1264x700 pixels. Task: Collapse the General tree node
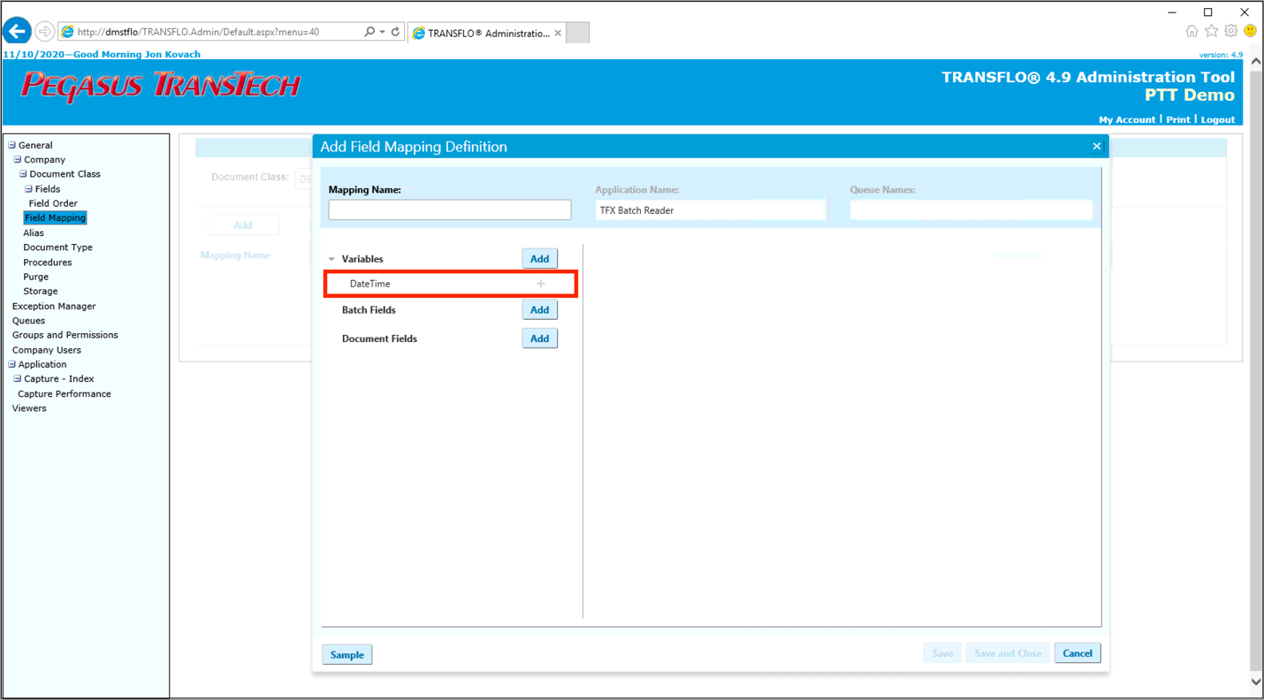pos(11,145)
